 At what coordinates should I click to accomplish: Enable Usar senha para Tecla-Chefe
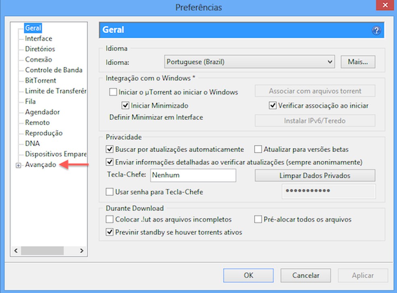(109, 192)
